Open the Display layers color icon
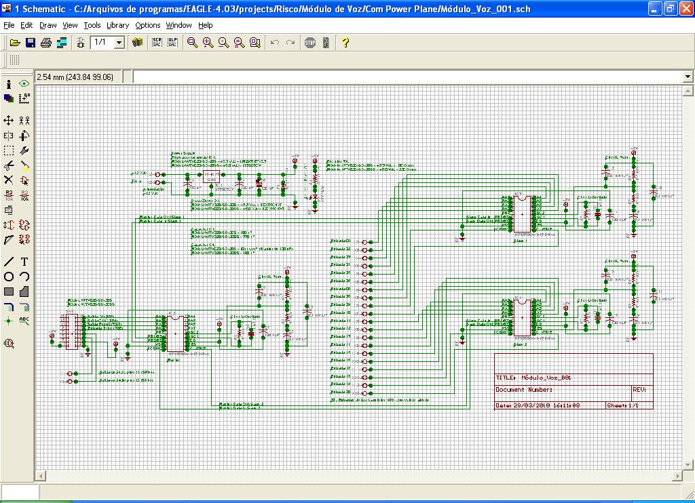 [9, 98]
